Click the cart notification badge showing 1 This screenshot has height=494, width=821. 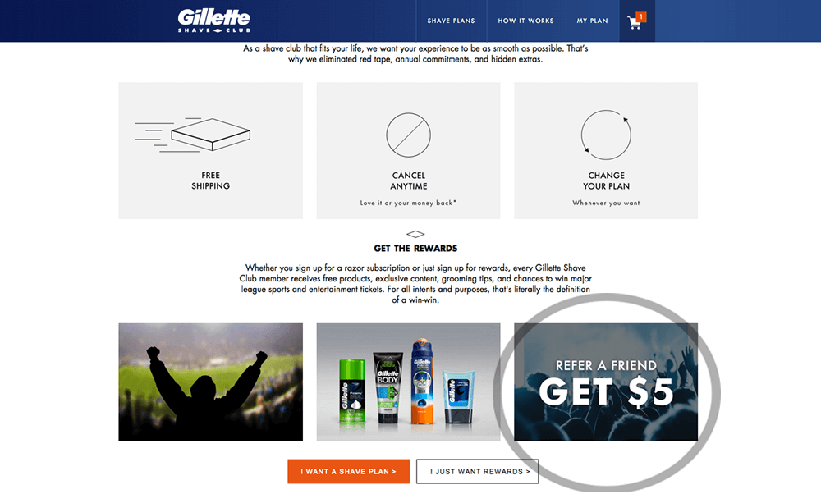click(x=641, y=16)
